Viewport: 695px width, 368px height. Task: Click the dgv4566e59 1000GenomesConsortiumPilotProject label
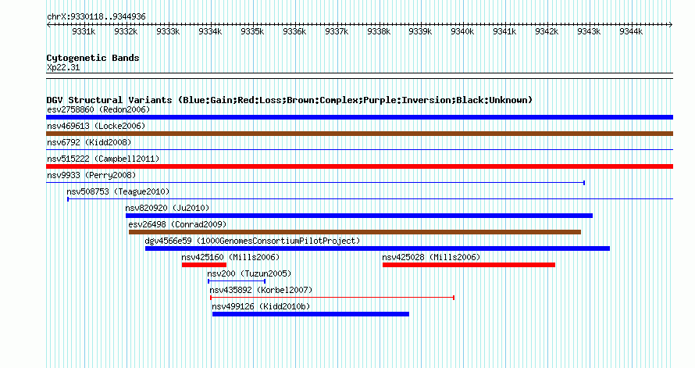coord(253,241)
